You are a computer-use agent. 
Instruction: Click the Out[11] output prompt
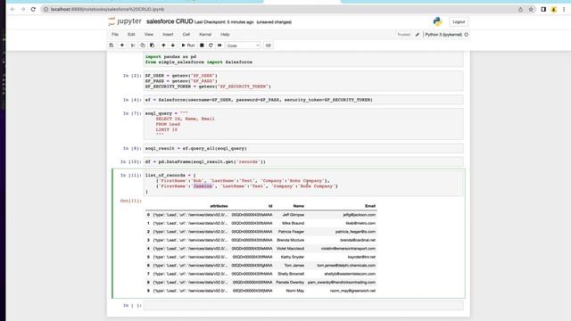(131, 201)
